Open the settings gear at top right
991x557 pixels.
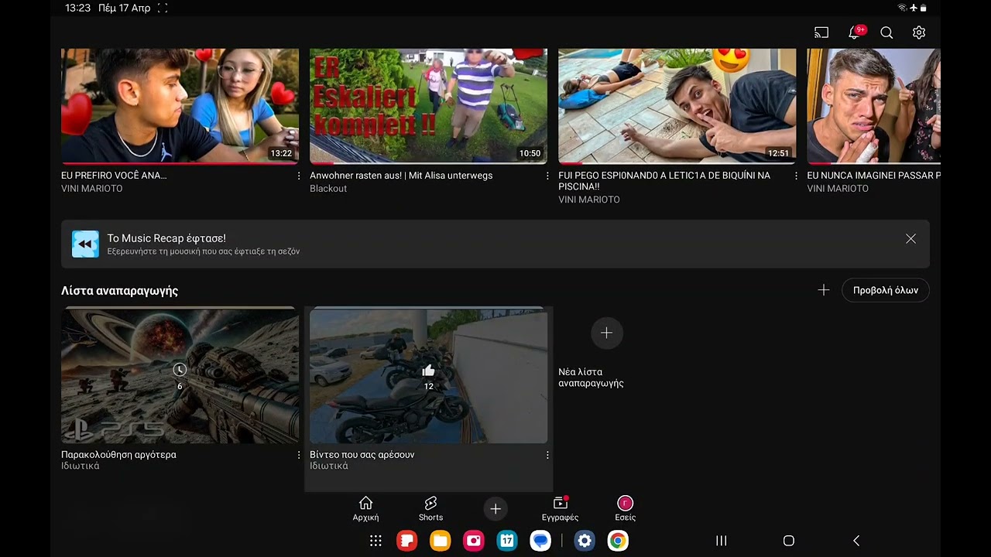click(x=919, y=32)
